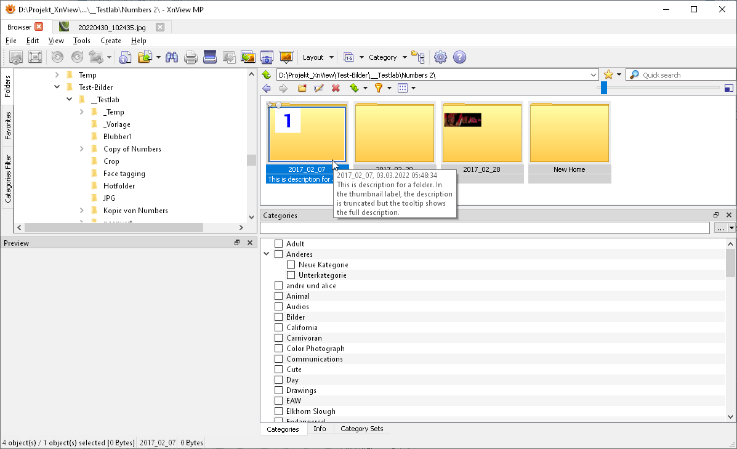
Task: Adjust the thumbnail size slider handle
Action: 604,88
